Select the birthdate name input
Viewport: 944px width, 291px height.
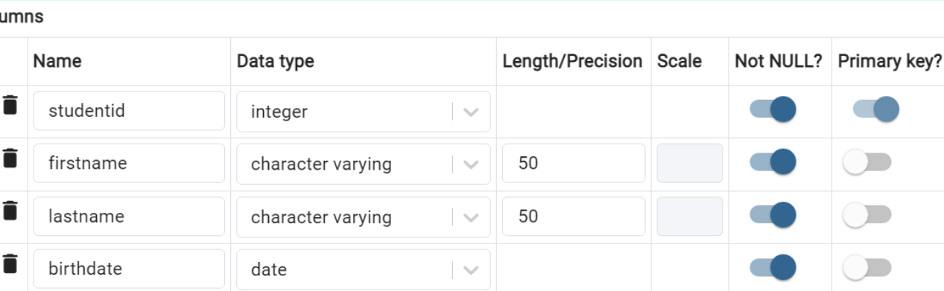click(x=129, y=269)
